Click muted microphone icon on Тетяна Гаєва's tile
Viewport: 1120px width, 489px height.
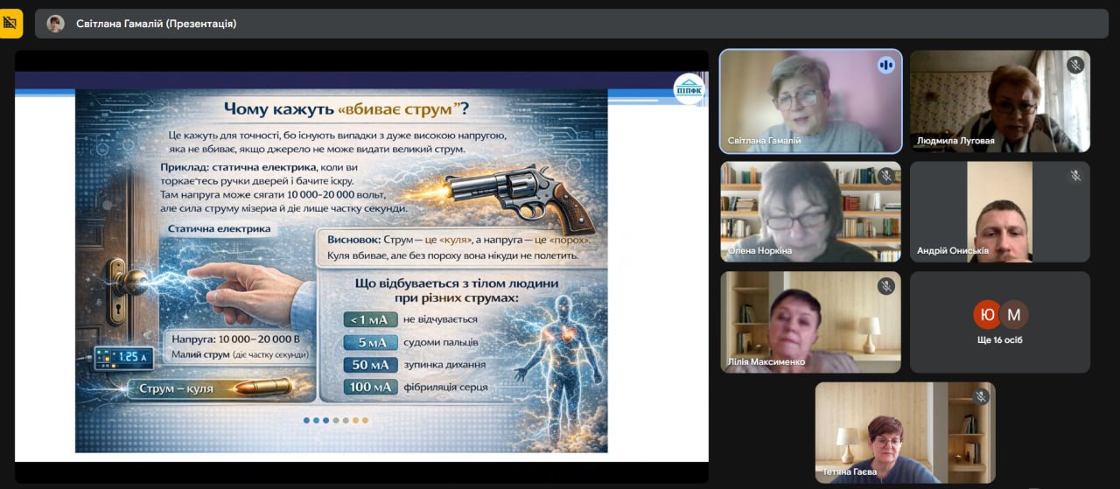click(980, 397)
